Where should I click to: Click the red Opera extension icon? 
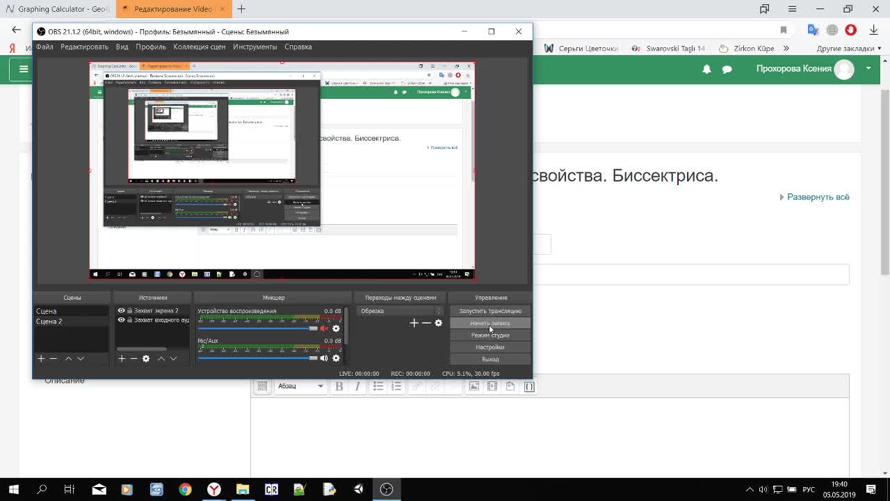[x=850, y=30]
